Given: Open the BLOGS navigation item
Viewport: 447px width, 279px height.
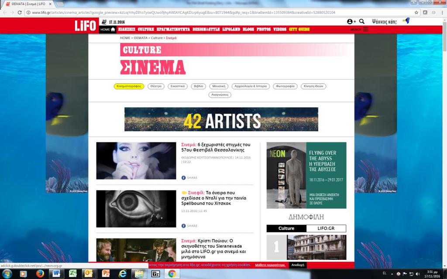Looking at the screenshot, I should [x=248, y=29].
